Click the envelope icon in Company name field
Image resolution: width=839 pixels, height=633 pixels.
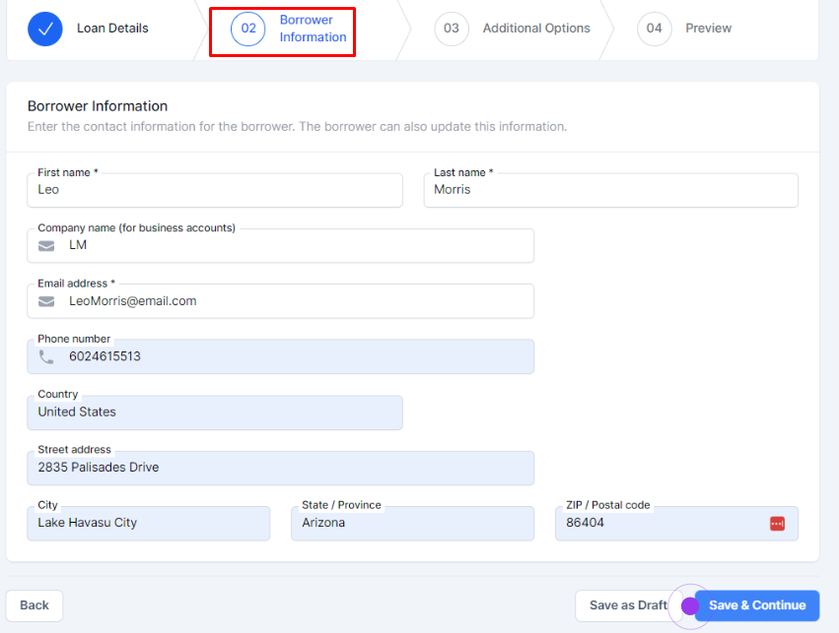[x=46, y=246]
